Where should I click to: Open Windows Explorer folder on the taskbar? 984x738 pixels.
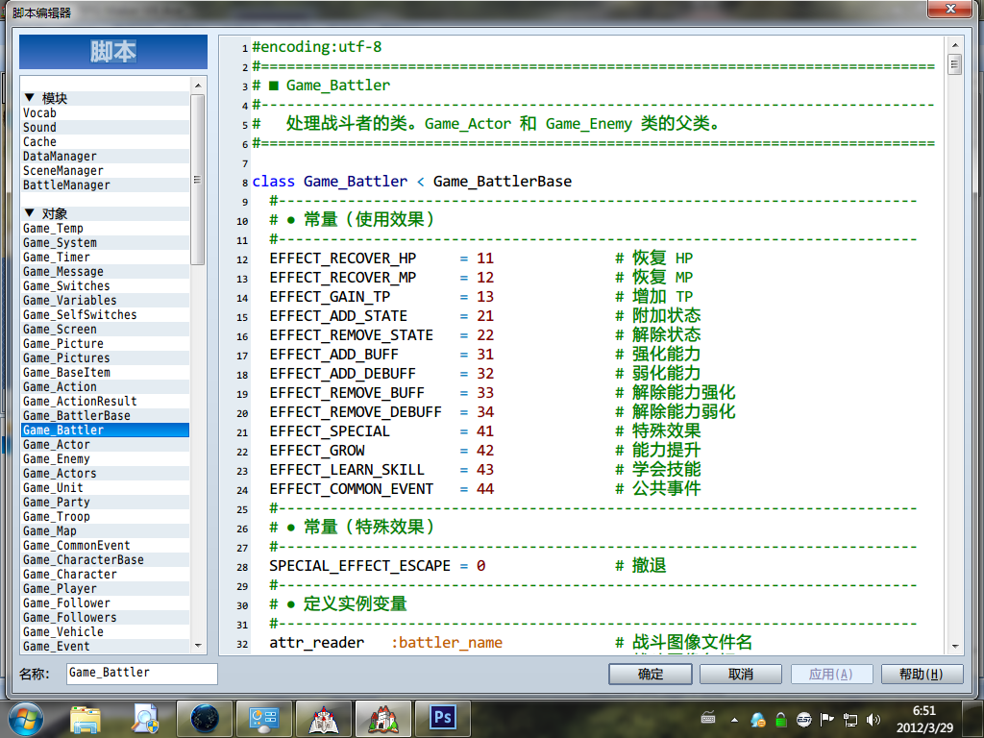coord(86,719)
